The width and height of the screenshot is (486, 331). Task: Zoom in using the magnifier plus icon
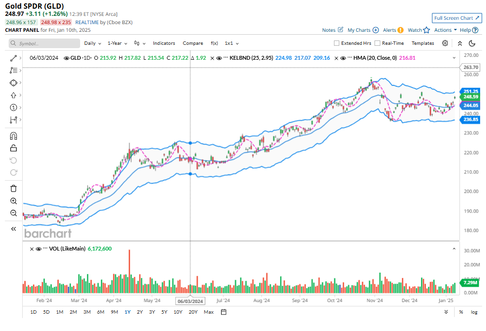(x=14, y=201)
